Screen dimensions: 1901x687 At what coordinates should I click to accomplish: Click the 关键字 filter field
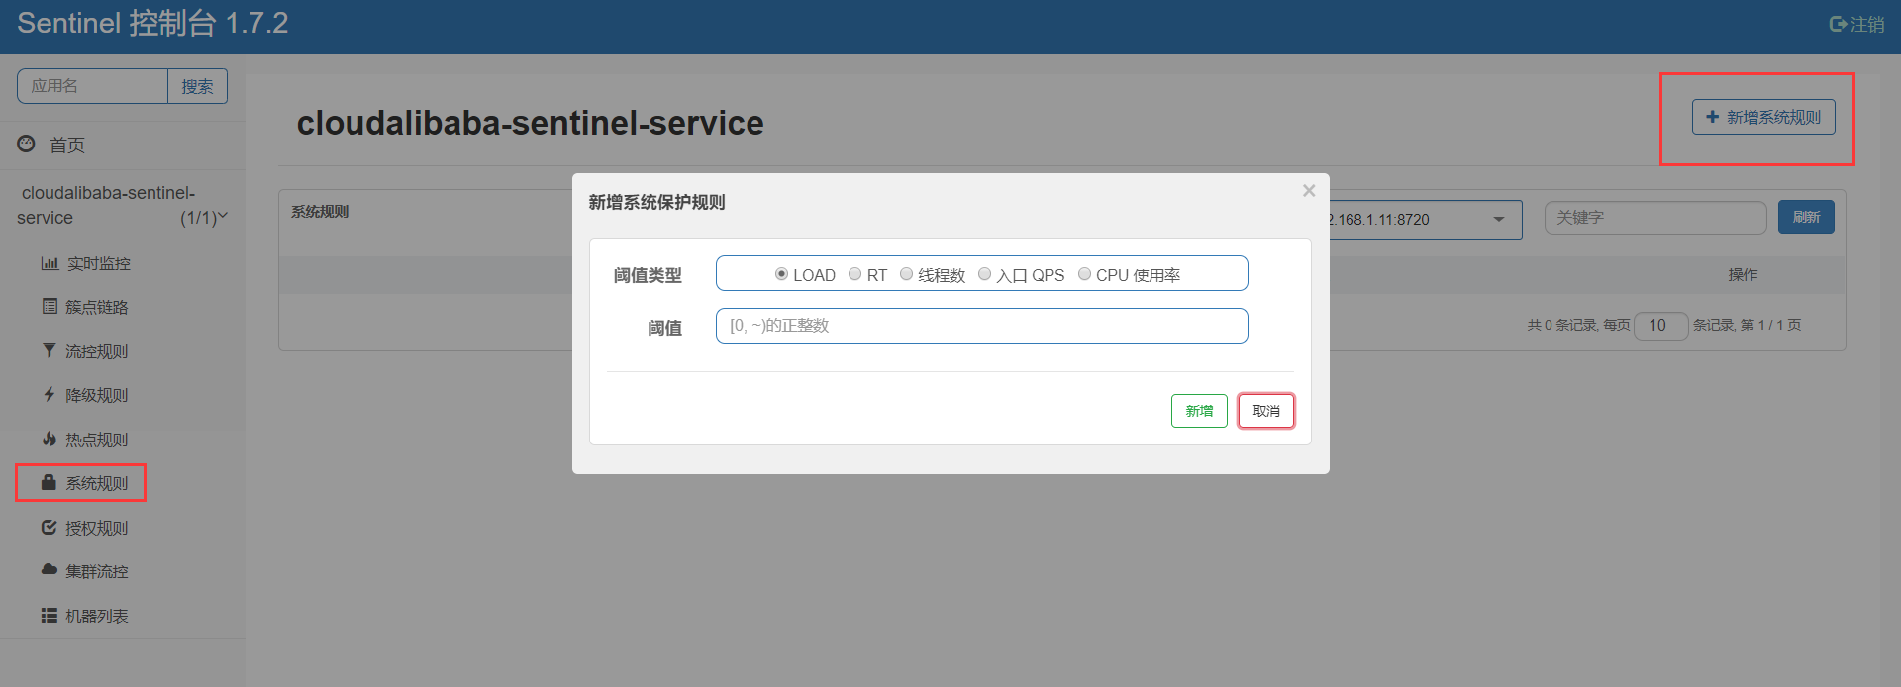(x=1655, y=218)
